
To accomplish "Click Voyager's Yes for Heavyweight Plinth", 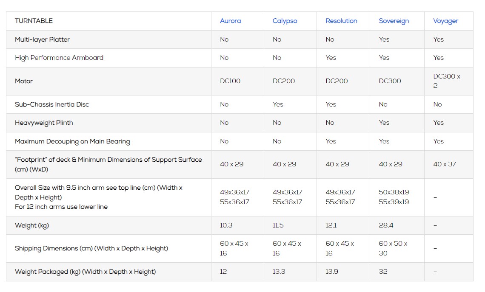I will point(438,123).
